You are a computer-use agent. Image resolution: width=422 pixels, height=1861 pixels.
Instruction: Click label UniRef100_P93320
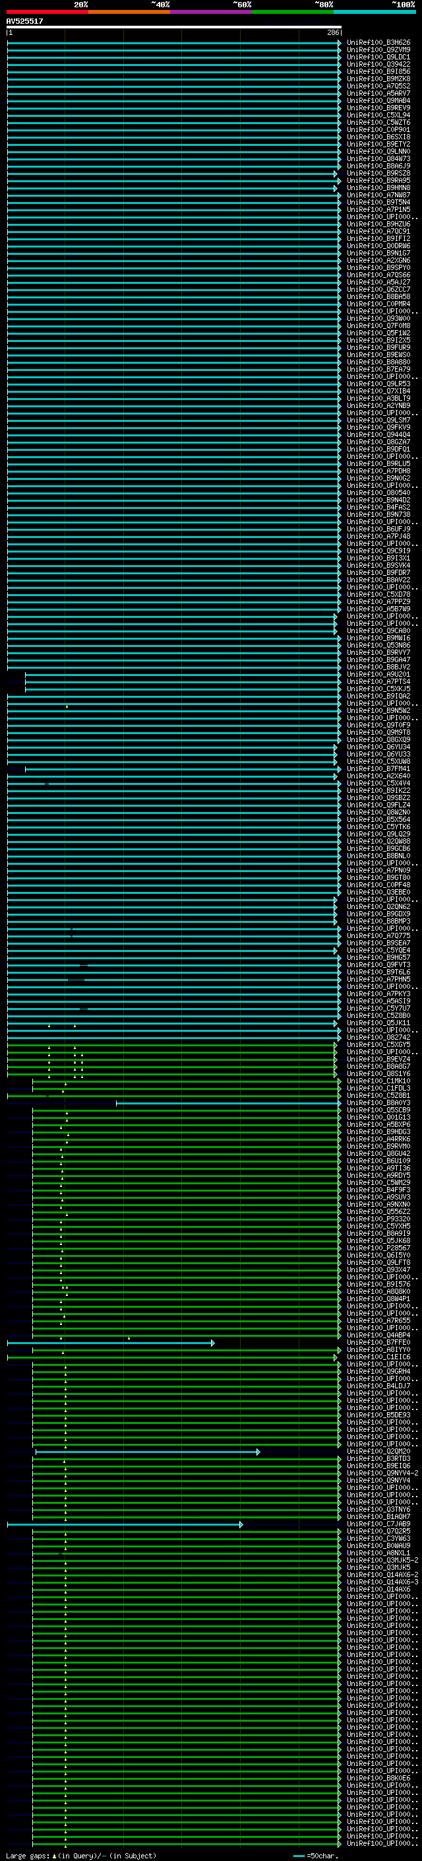[378, 1219]
